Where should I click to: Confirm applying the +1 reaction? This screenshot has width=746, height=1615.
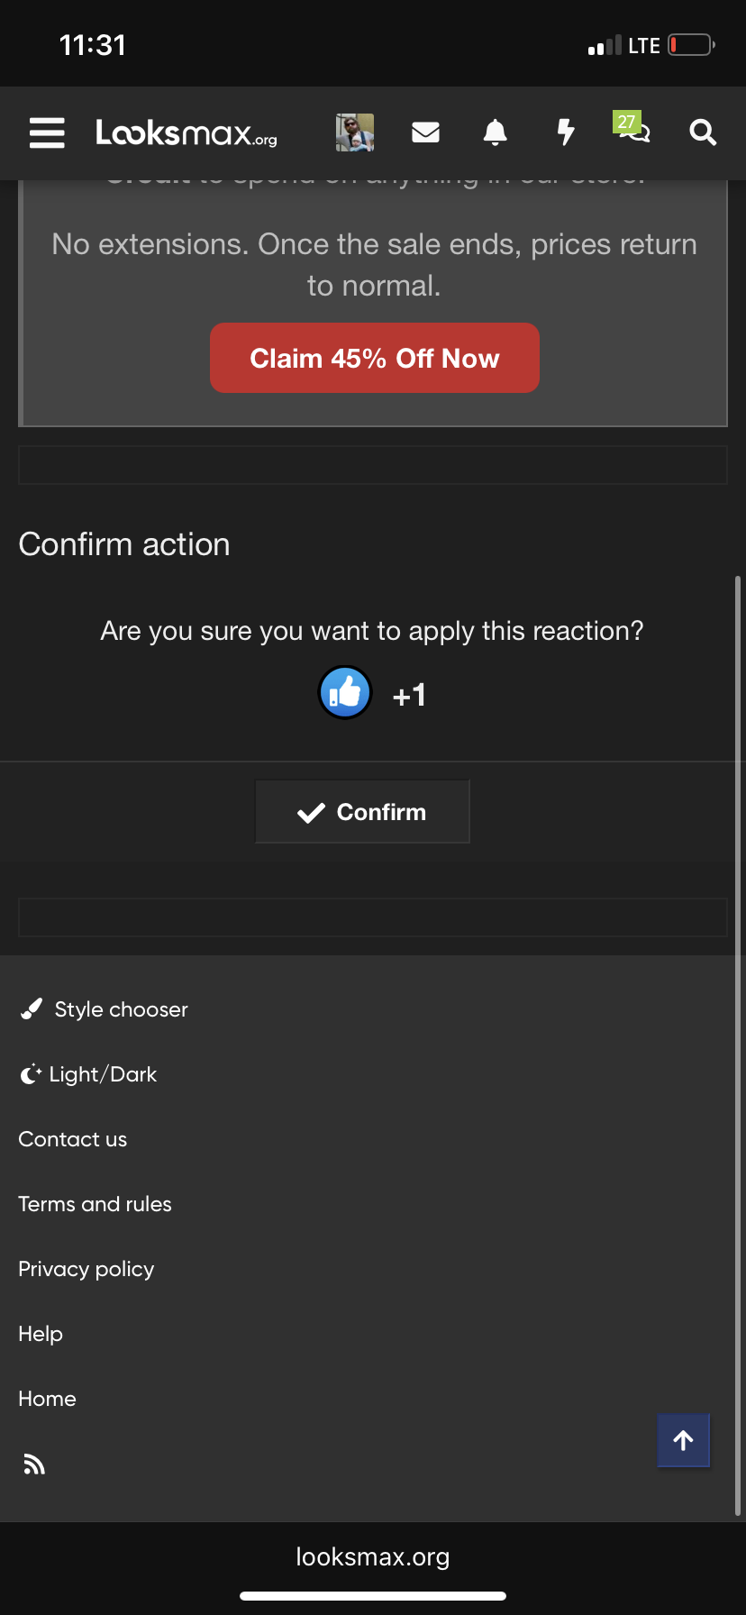pos(362,812)
